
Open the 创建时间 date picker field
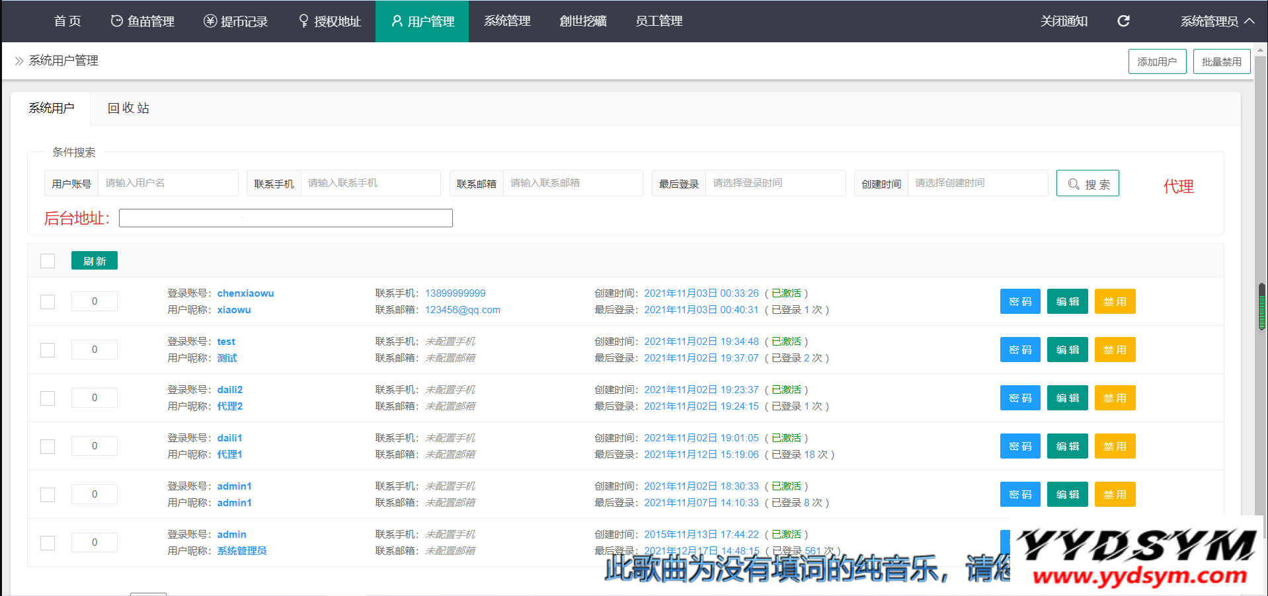pos(977,183)
